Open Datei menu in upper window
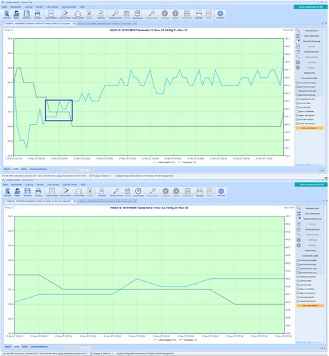Screen dimensions: 329x356 click(x=5, y=7)
